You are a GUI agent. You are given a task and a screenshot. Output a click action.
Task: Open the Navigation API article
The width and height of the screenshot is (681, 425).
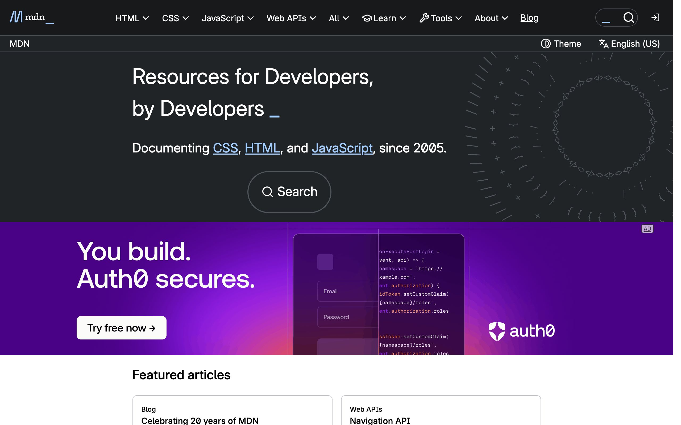pos(380,420)
